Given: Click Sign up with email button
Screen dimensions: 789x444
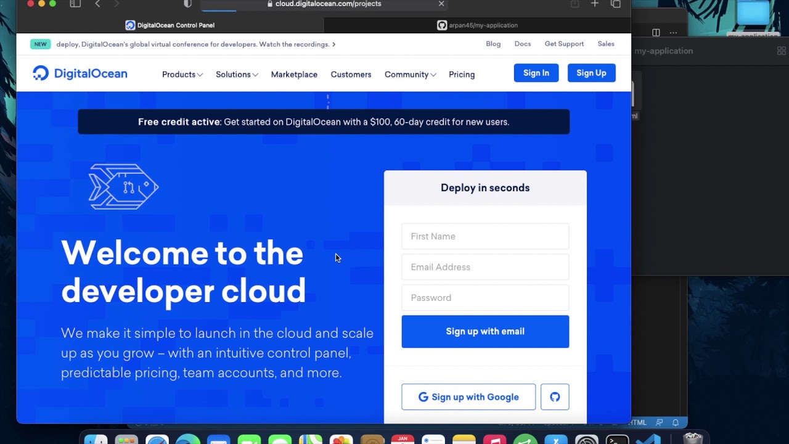Looking at the screenshot, I should tap(485, 332).
